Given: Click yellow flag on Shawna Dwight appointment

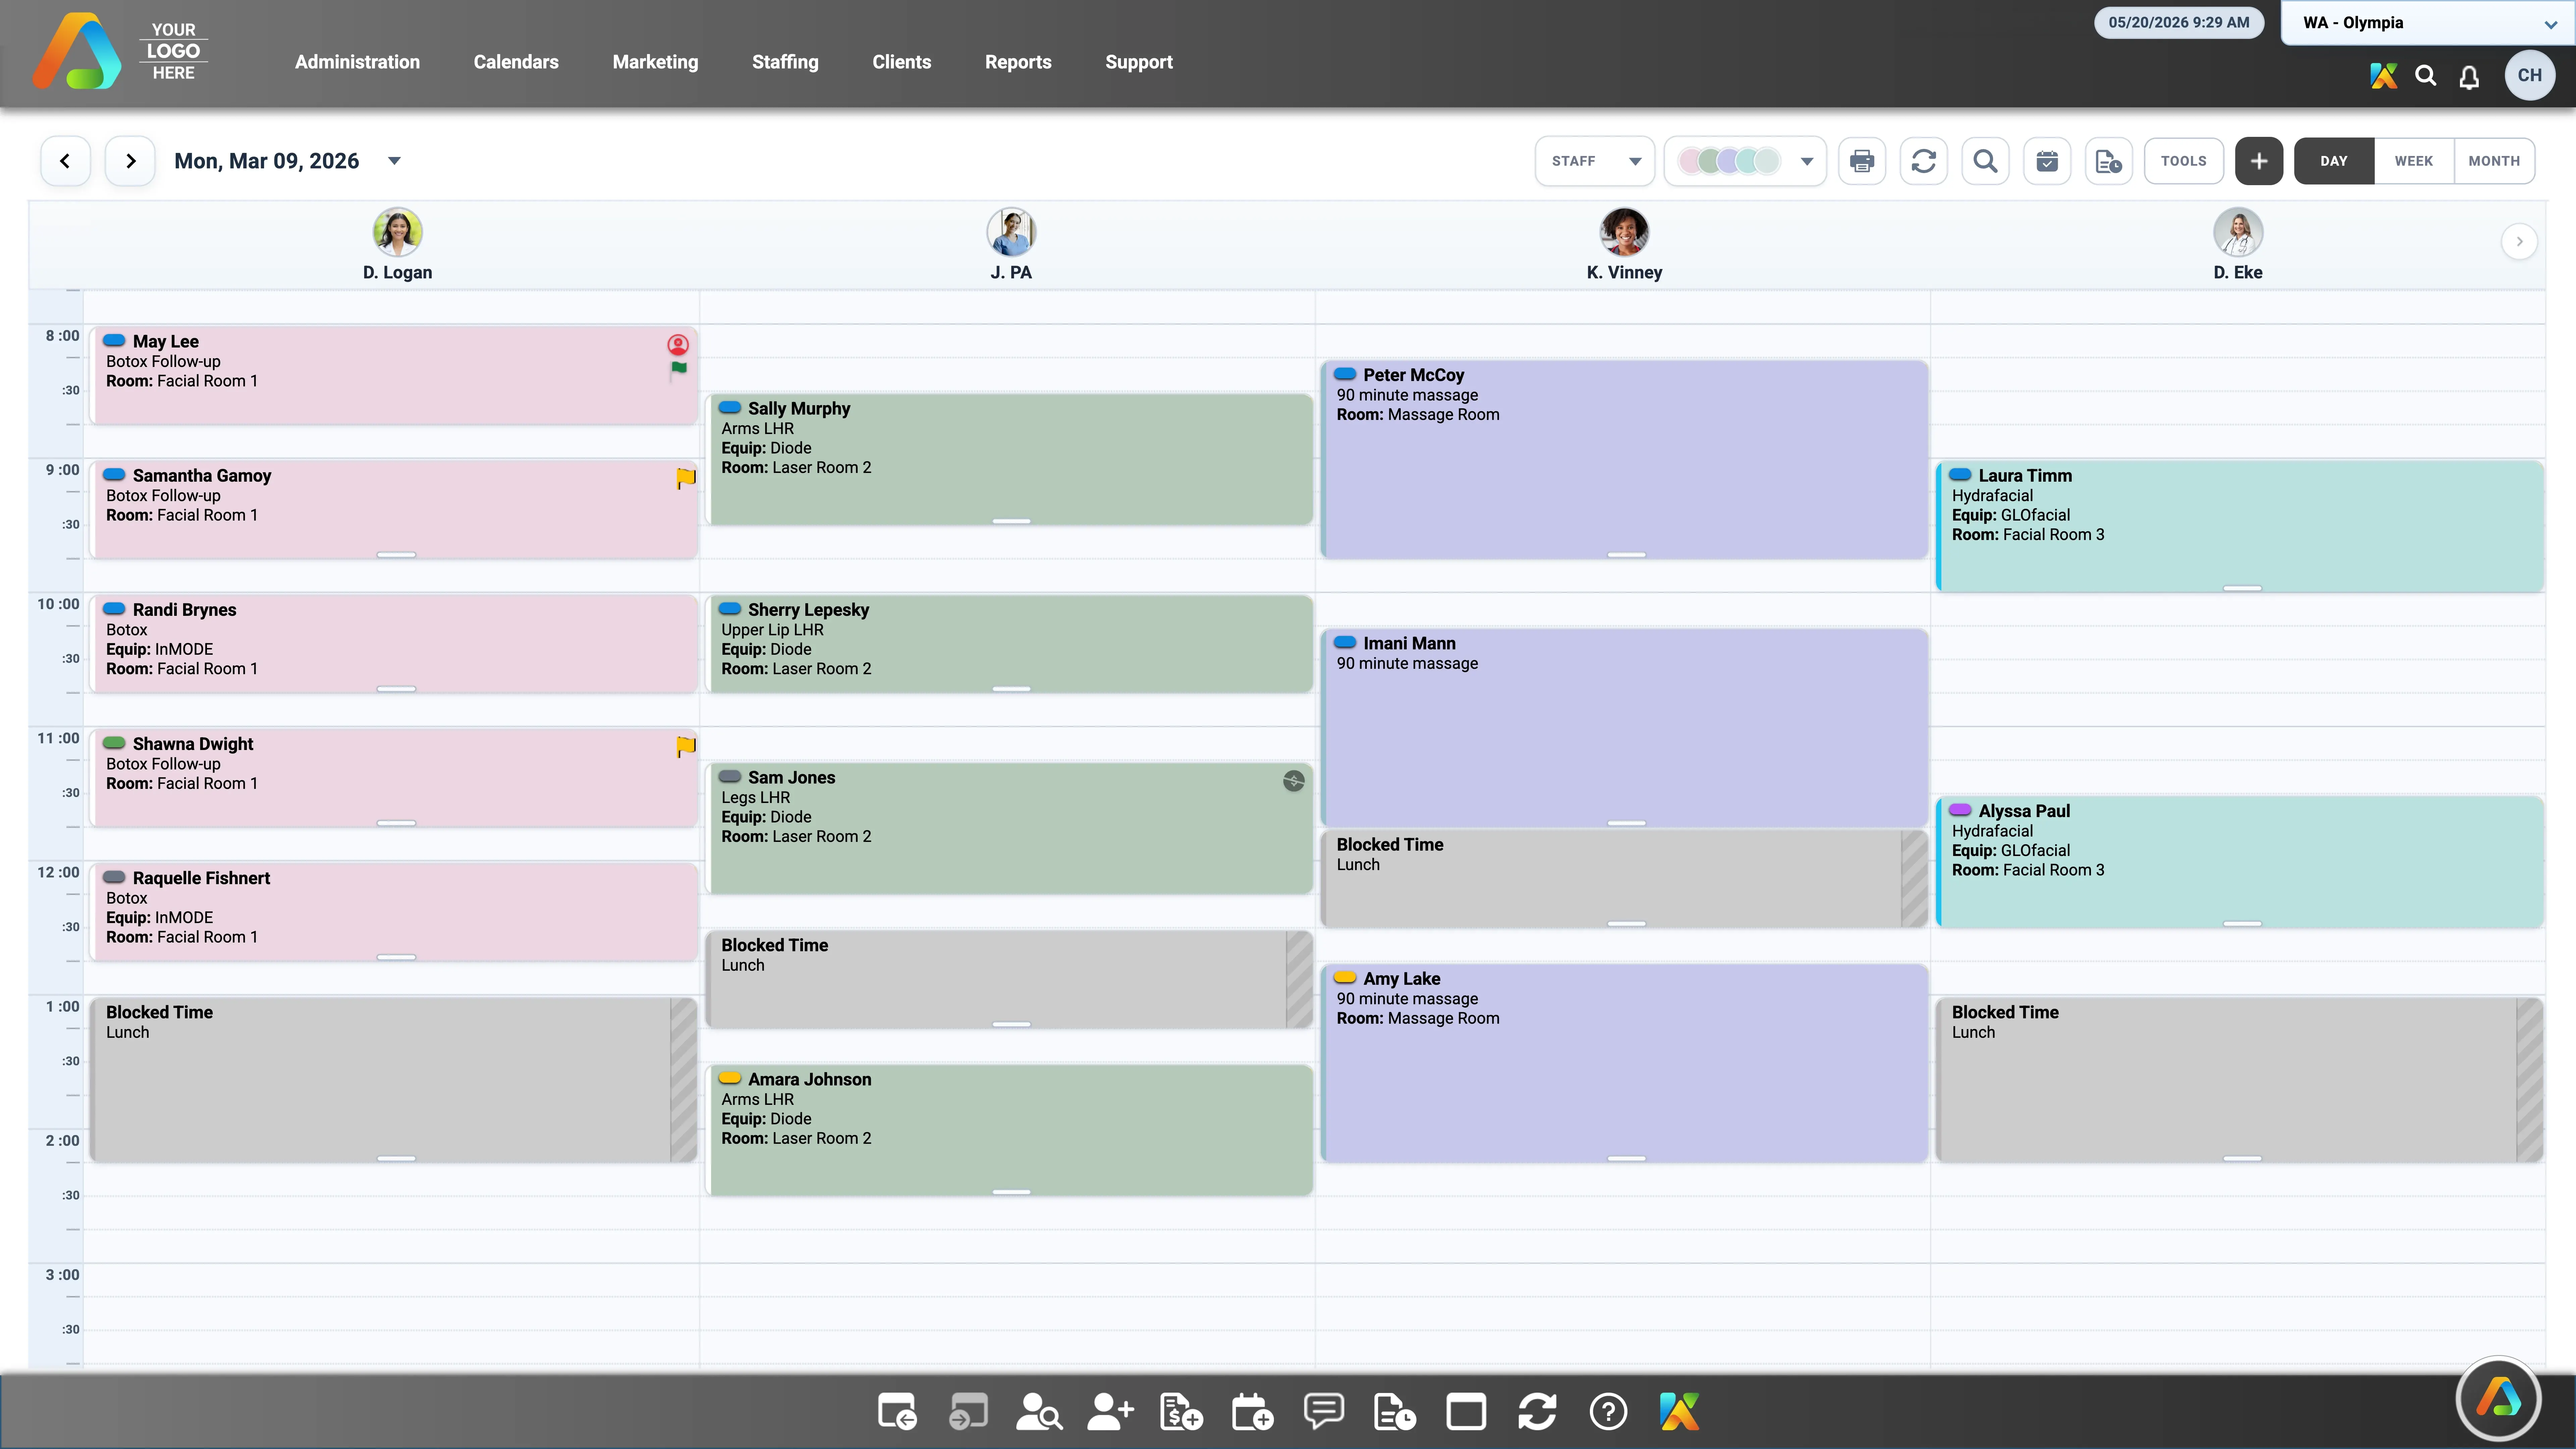Looking at the screenshot, I should [686, 746].
